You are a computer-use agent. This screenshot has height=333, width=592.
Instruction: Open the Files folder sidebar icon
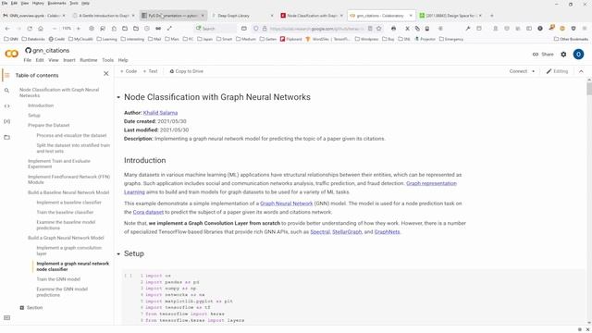pyautogui.click(x=6, y=137)
